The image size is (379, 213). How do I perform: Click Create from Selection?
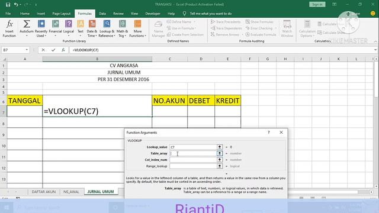[185, 34]
